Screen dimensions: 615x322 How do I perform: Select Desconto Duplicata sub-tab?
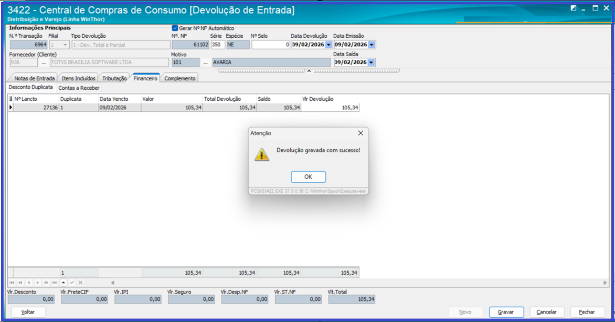click(30, 87)
